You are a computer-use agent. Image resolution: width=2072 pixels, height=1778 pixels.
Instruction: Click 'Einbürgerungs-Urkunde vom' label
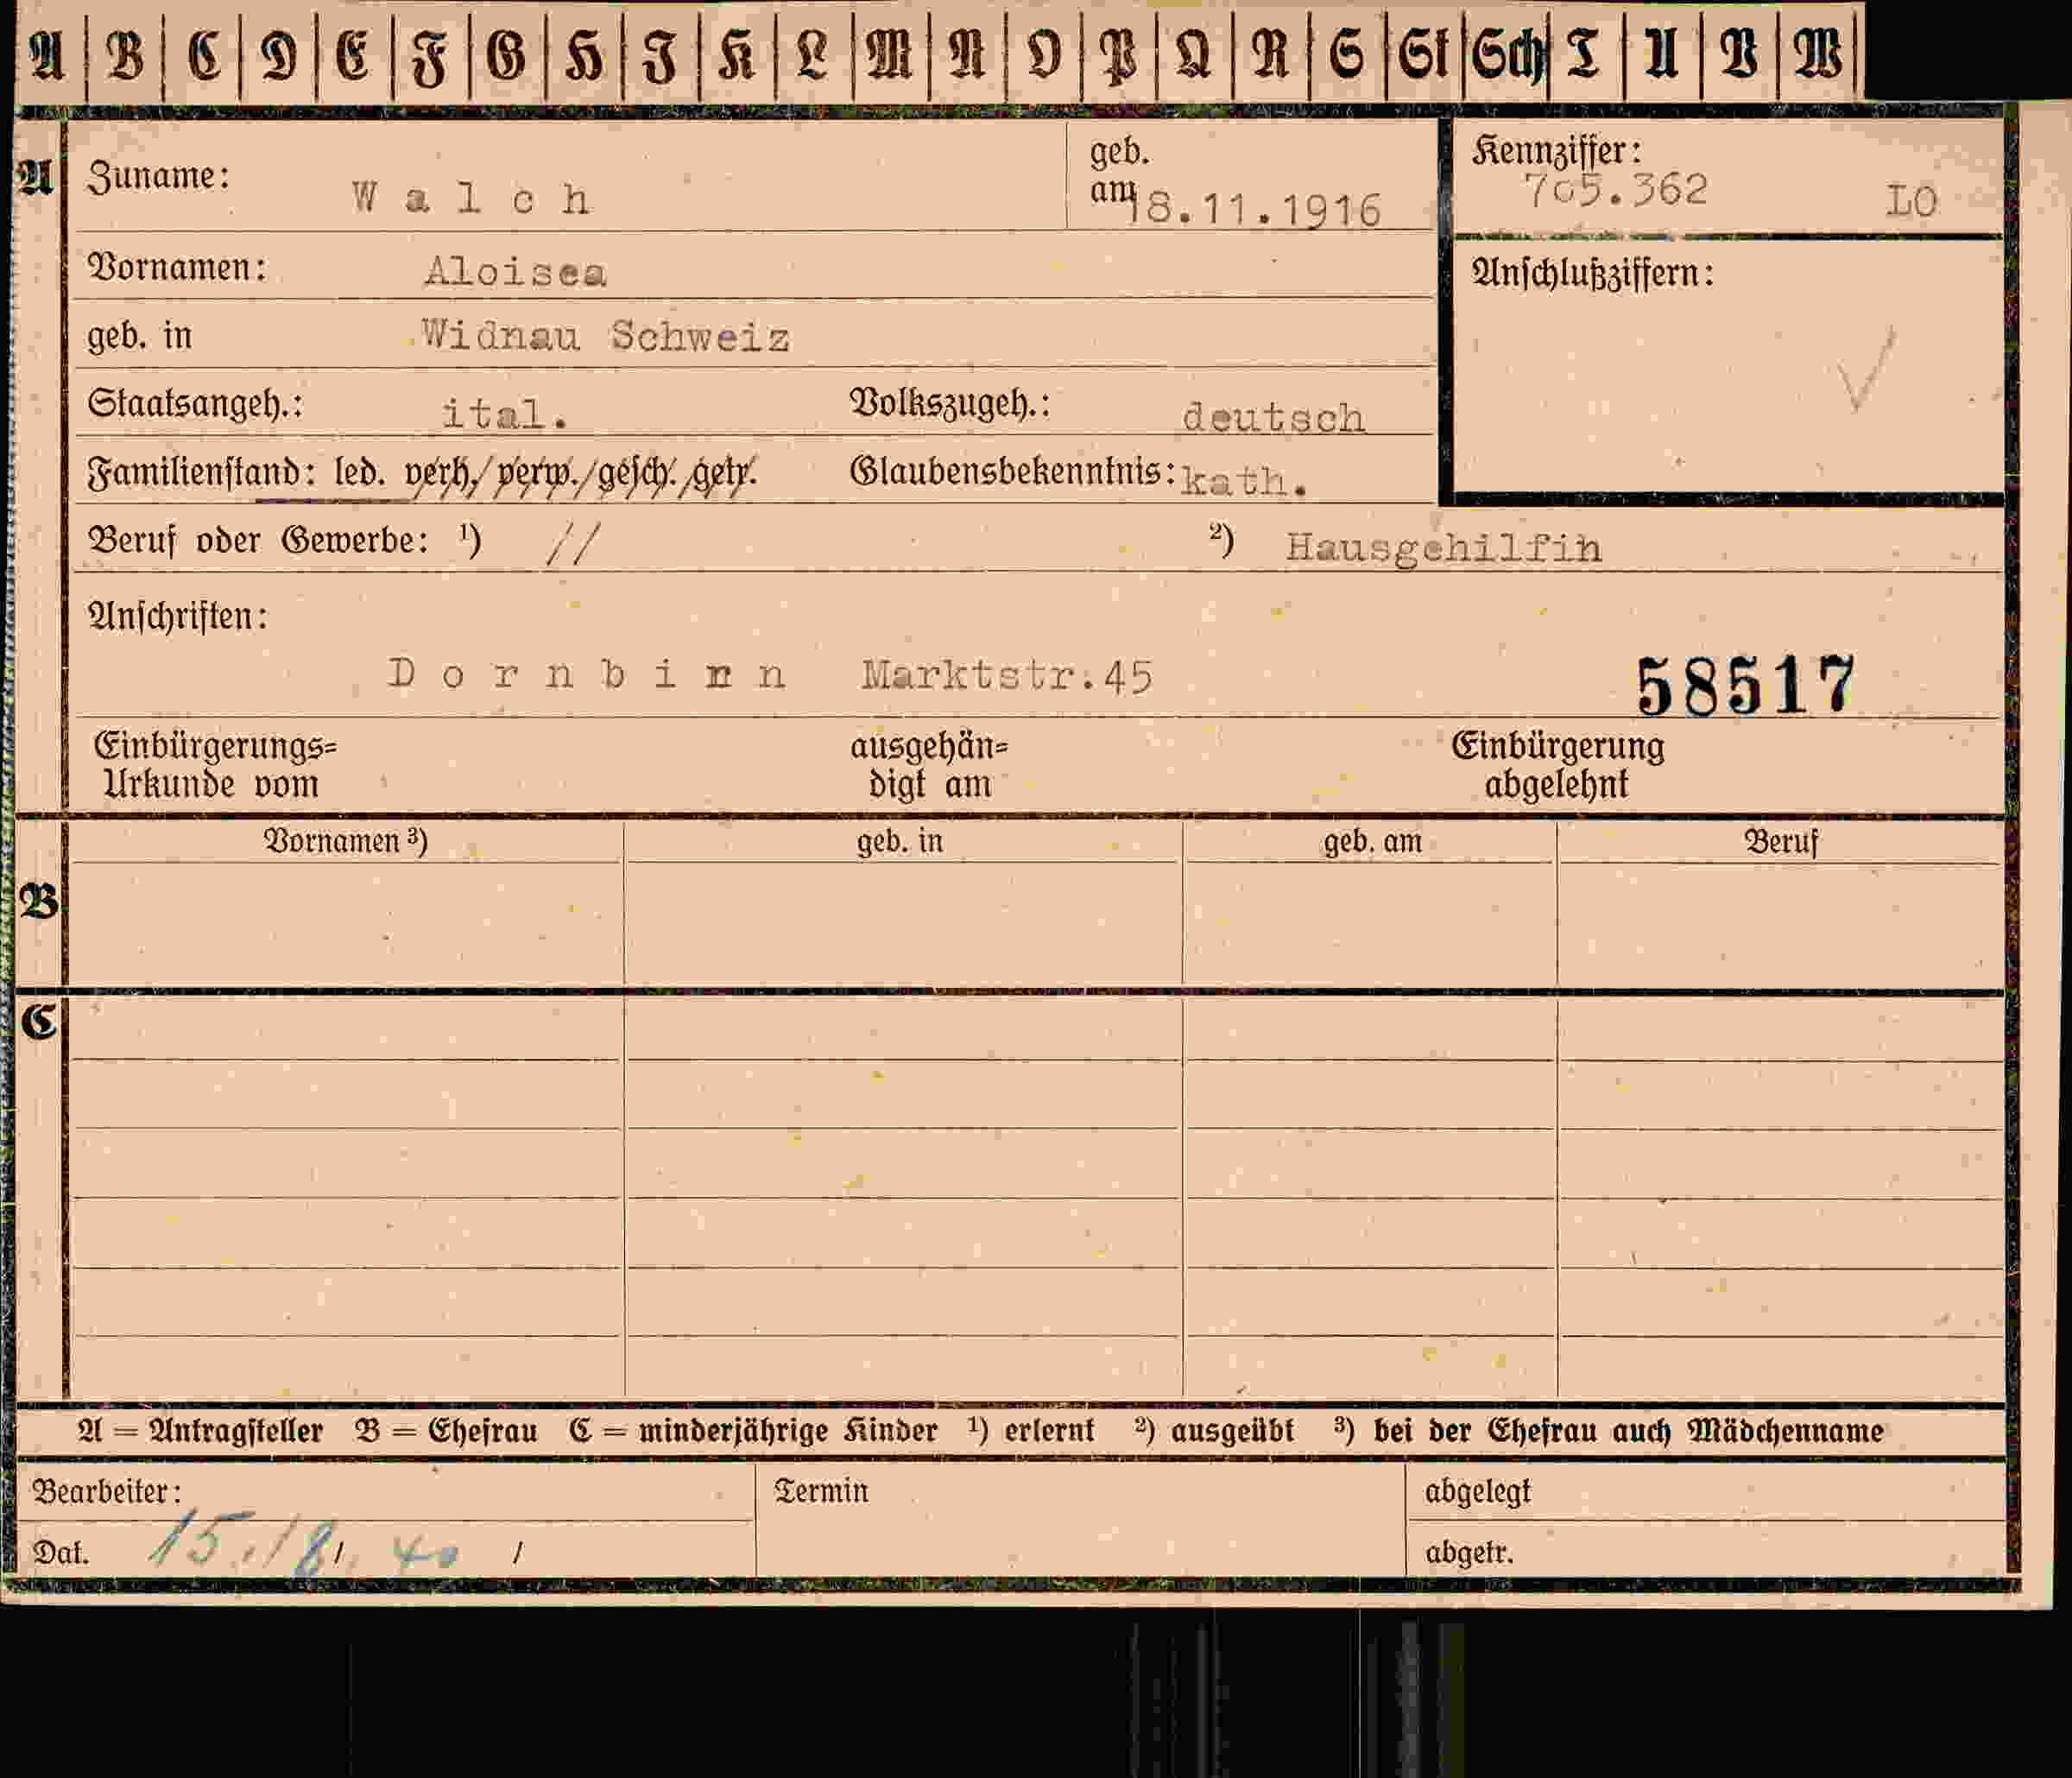pyautogui.click(x=214, y=765)
